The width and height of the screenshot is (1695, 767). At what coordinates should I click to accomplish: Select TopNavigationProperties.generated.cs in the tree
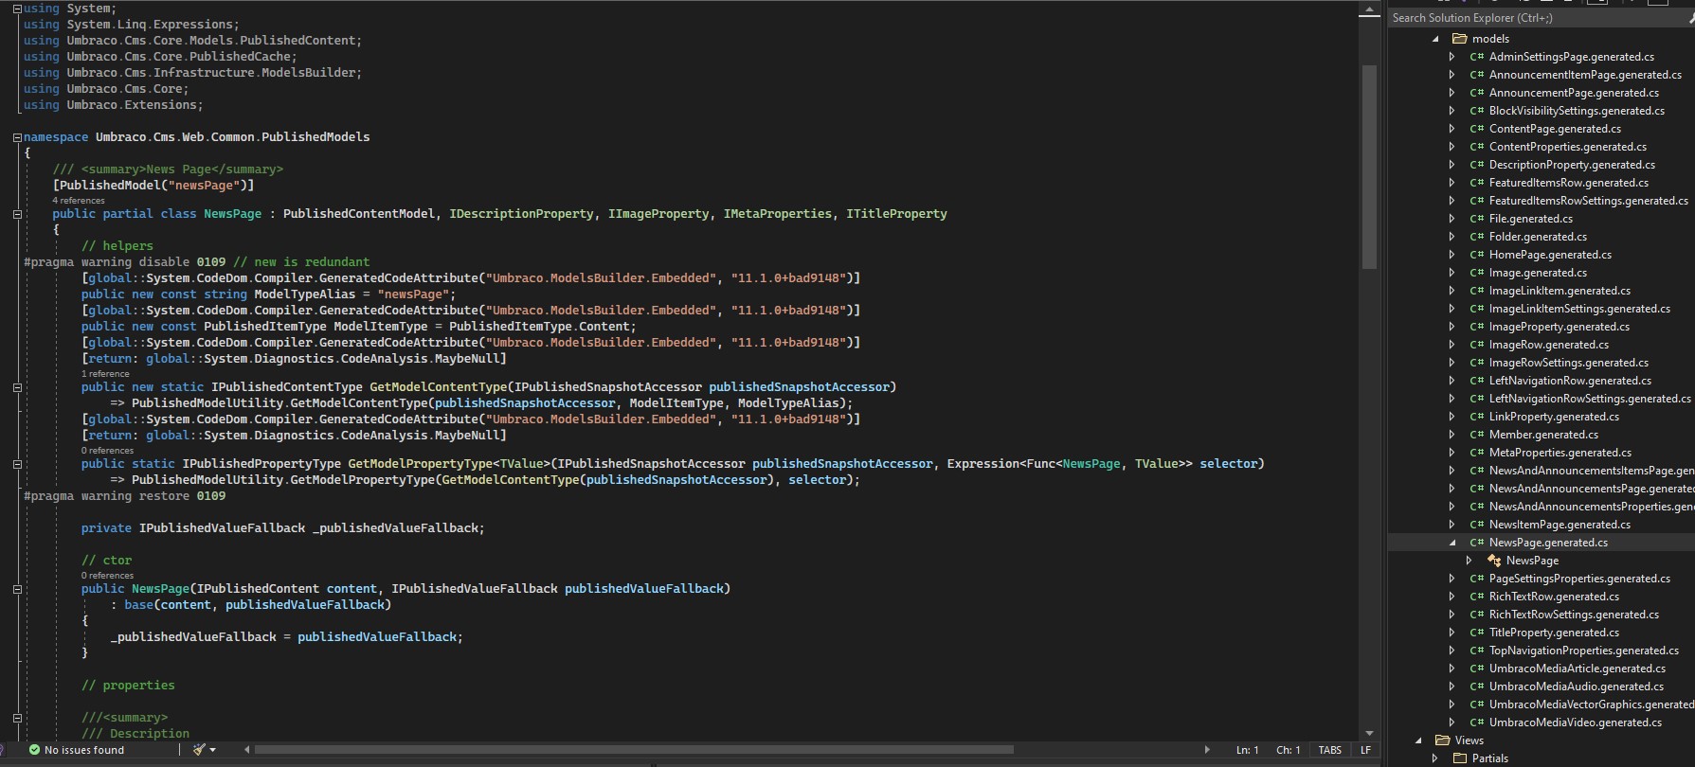(1583, 651)
